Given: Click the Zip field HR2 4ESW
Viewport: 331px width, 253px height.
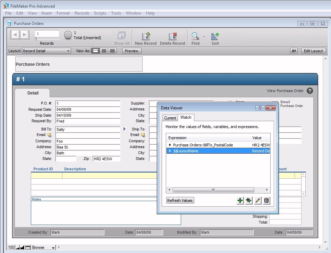Looking at the screenshot, I should (x=107, y=159).
